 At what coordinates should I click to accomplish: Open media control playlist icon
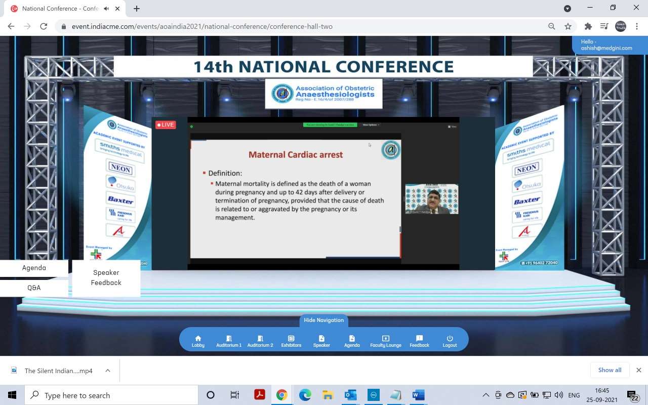(x=604, y=26)
